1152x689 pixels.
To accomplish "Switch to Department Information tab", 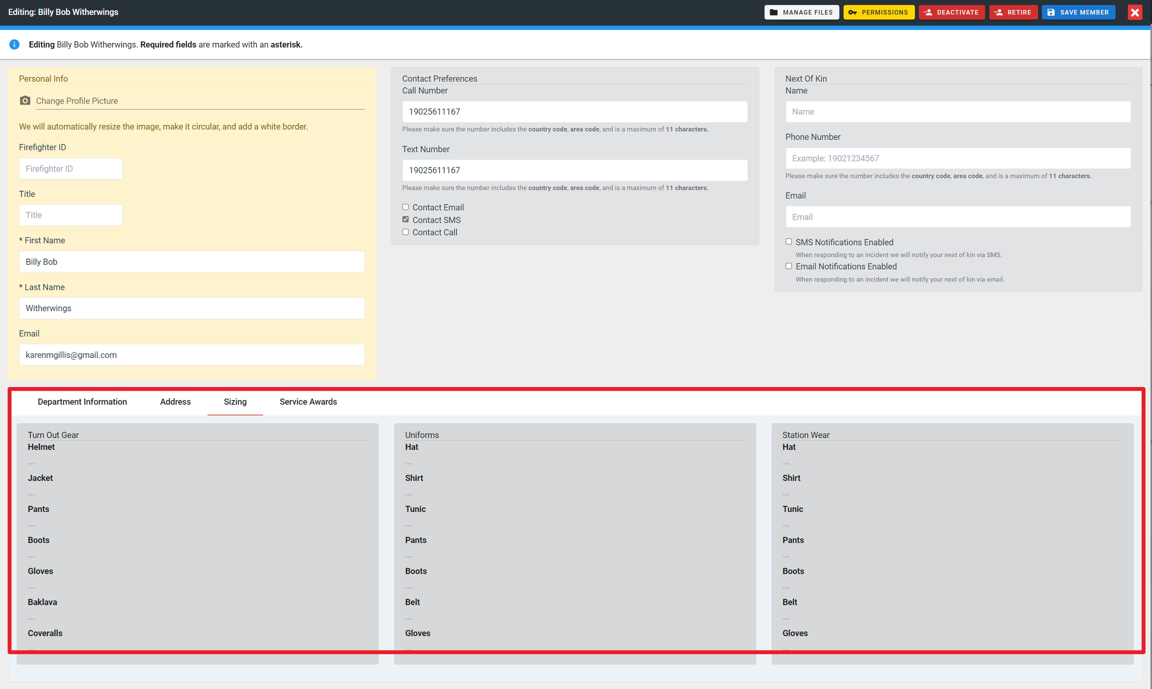I will [82, 402].
